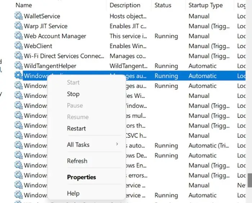252x203 pixels.
Task: Click the WildTangentHelper gear icon
Action: 18,66
